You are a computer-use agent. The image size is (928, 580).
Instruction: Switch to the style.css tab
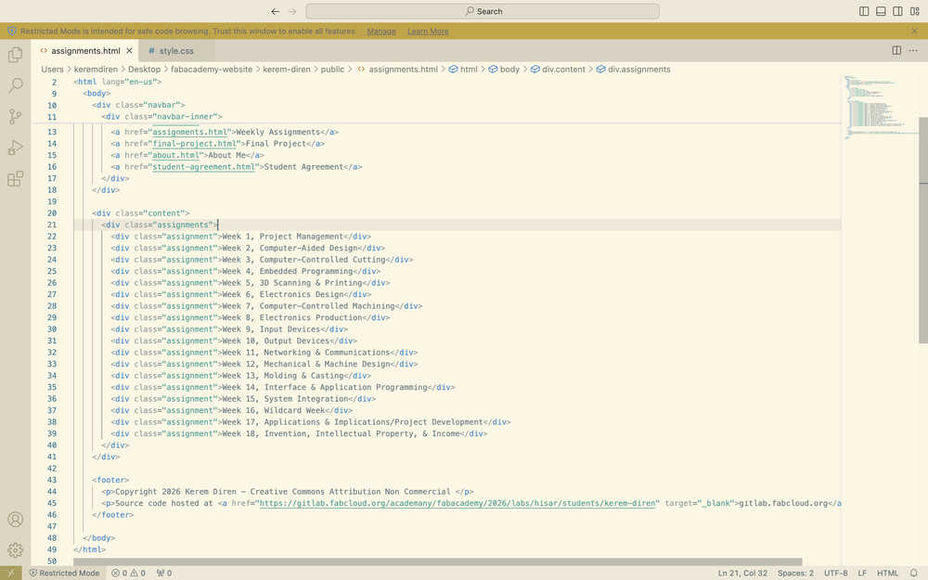(x=176, y=51)
